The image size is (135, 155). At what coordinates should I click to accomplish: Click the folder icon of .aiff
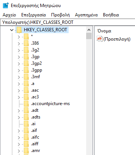[x=26, y=144]
